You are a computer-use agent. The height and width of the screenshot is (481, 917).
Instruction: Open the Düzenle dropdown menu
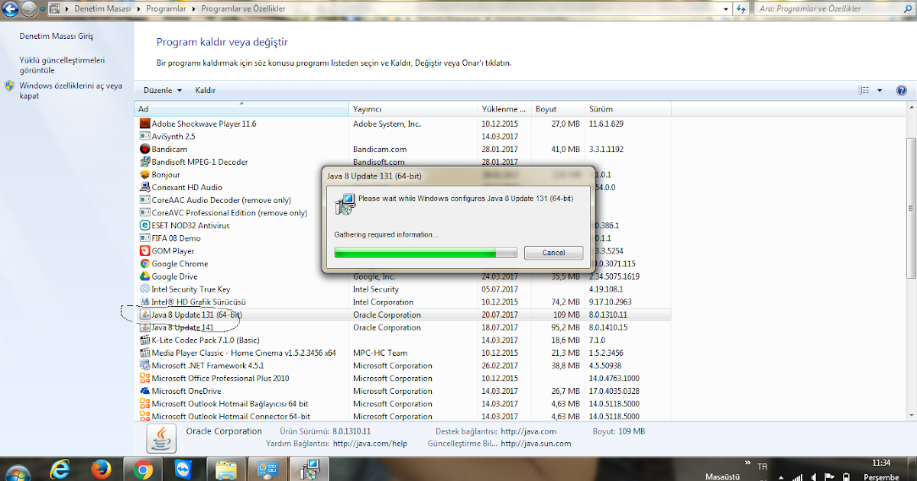point(163,90)
